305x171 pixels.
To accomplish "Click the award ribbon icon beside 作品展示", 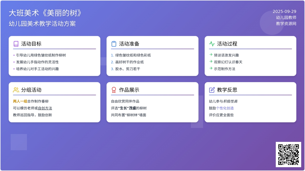I will pyautogui.click(x=114, y=90).
